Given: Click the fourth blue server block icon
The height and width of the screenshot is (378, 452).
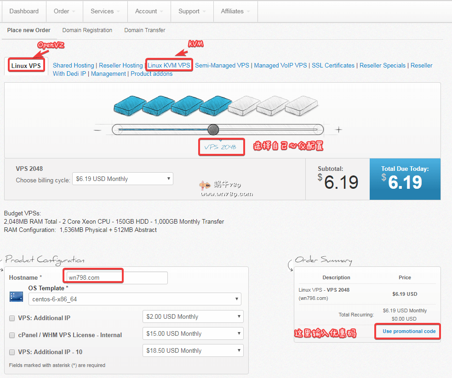Looking at the screenshot, I should (x=213, y=105).
